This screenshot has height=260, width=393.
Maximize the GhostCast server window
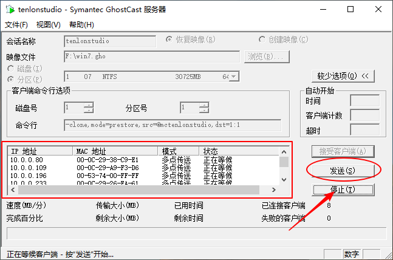350,10
